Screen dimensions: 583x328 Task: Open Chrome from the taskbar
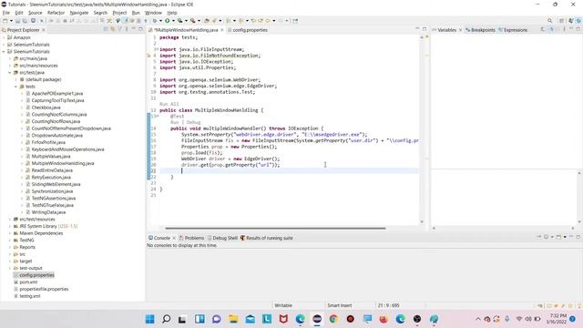pos(333,319)
